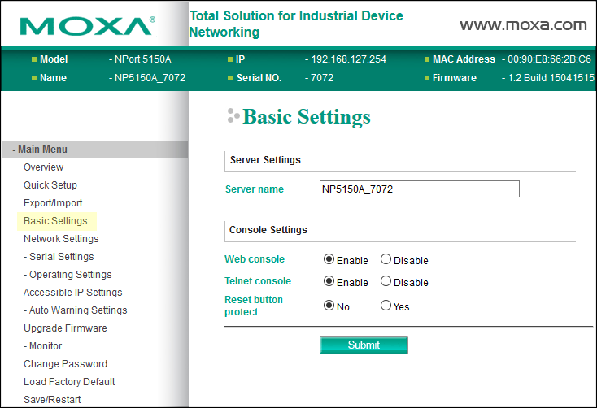Open Load Factory Default page

click(69, 382)
